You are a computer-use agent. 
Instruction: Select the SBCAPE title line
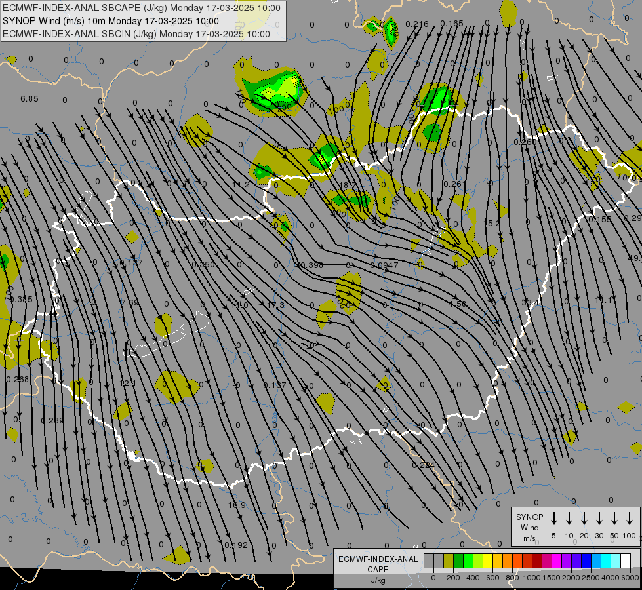coord(142,8)
